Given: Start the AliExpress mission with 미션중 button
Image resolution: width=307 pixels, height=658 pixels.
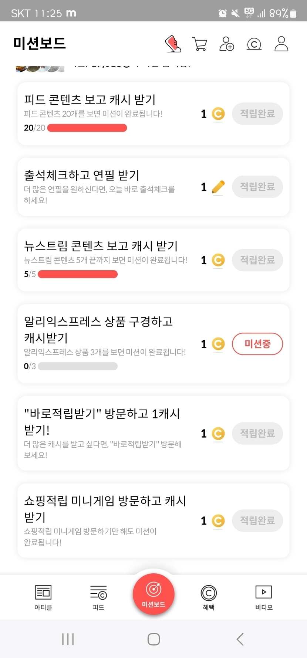Looking at the screenshot, I should coord(257,344).
